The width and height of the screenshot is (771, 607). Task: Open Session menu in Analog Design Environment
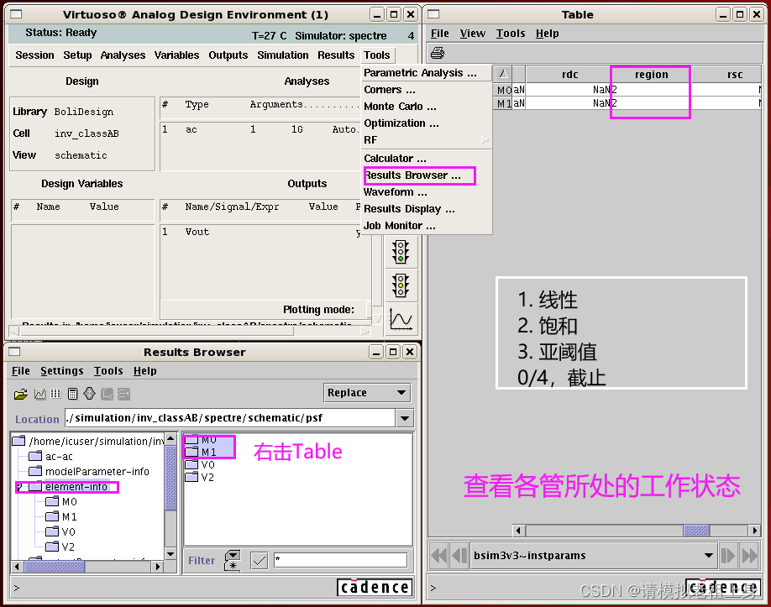pos(34,55)
